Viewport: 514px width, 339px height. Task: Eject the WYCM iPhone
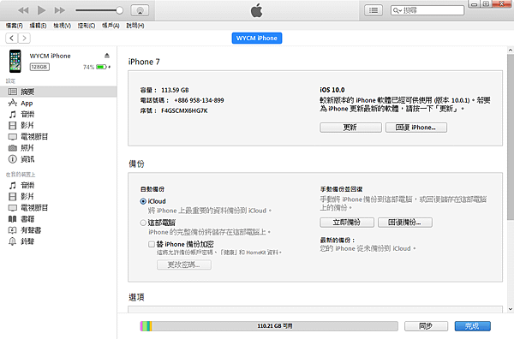(x=107, y=56)
